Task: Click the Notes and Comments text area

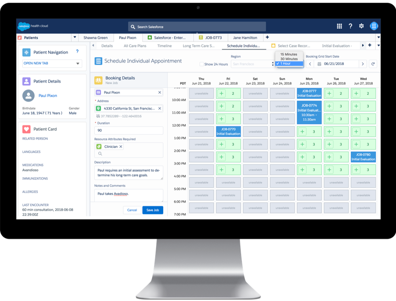Action: point(129,195)
